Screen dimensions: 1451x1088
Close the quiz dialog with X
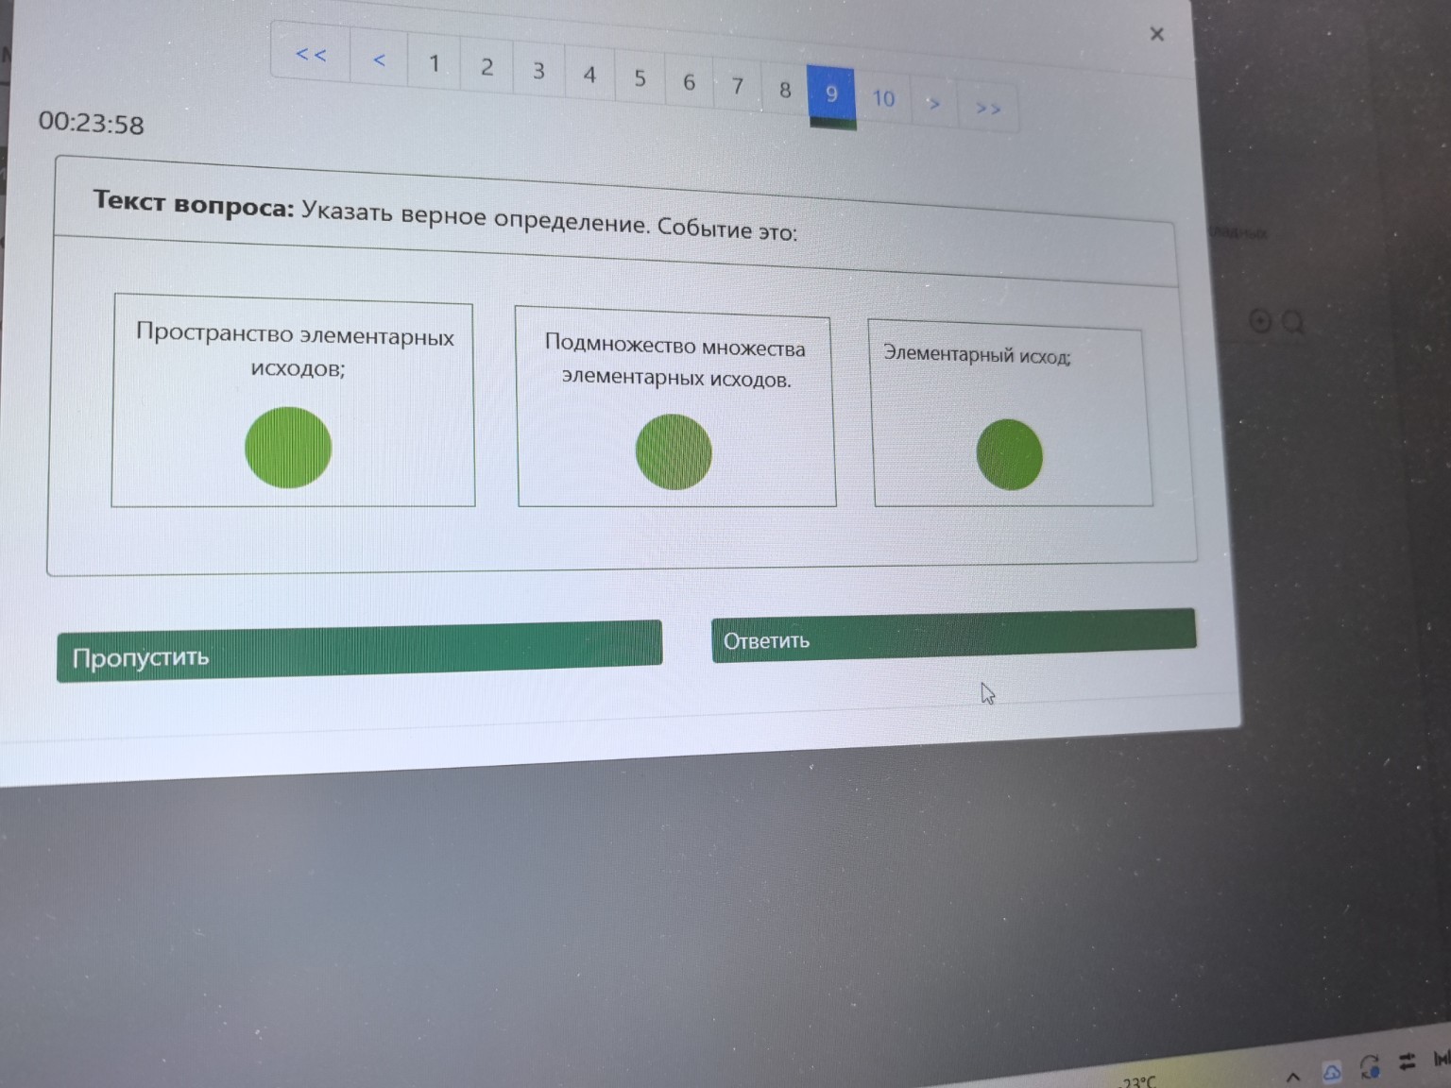1156,34
